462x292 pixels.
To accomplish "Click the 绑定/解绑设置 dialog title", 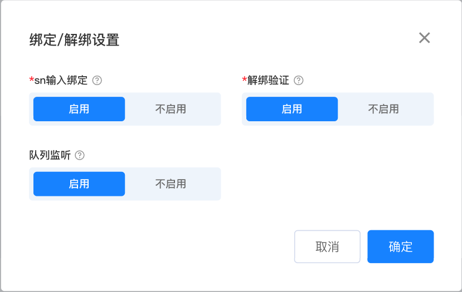I will pyautogui.click(x=74, y=40).
